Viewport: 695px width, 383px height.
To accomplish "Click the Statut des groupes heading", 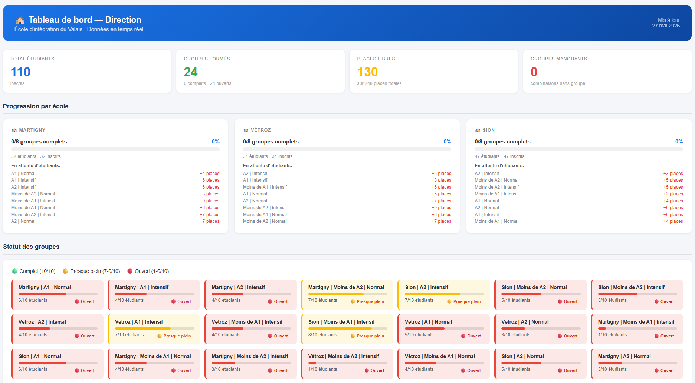I will (x=31, y=247).
